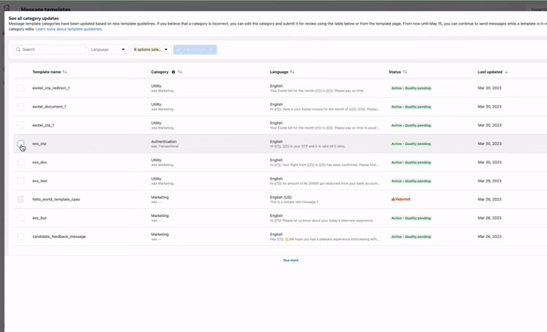Screen dimensions: 547x332
Task: Click Mar 29, 2023 date cell
Action: click(490, 181)
